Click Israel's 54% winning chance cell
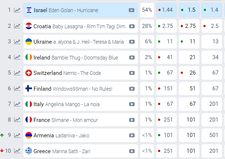Viewport: 225px width, 159px height. tap(147, 10)
